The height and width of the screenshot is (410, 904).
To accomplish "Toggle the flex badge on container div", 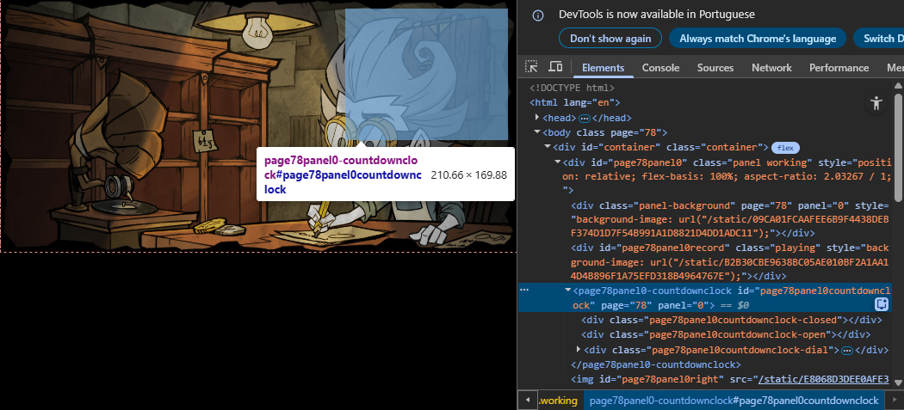I will (x=785, y=147).
